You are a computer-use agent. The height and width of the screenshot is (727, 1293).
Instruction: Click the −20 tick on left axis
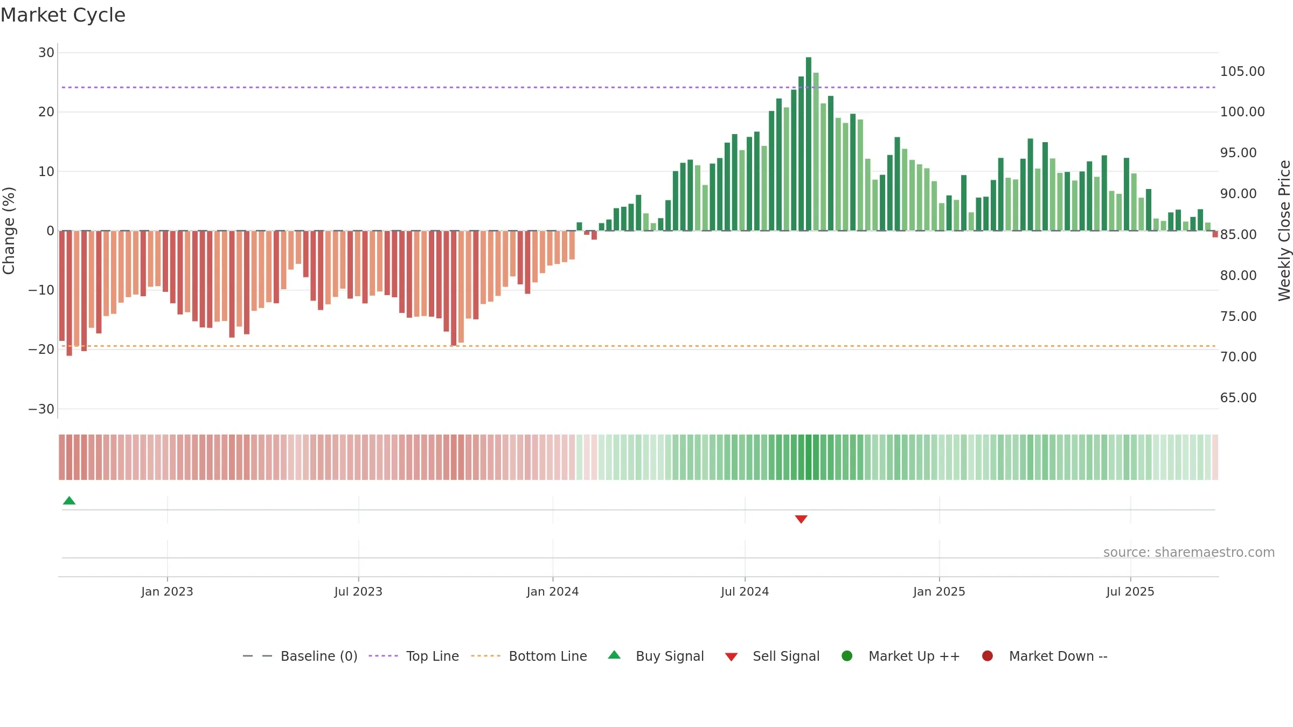pyautogui.click(x=41, y=349)
